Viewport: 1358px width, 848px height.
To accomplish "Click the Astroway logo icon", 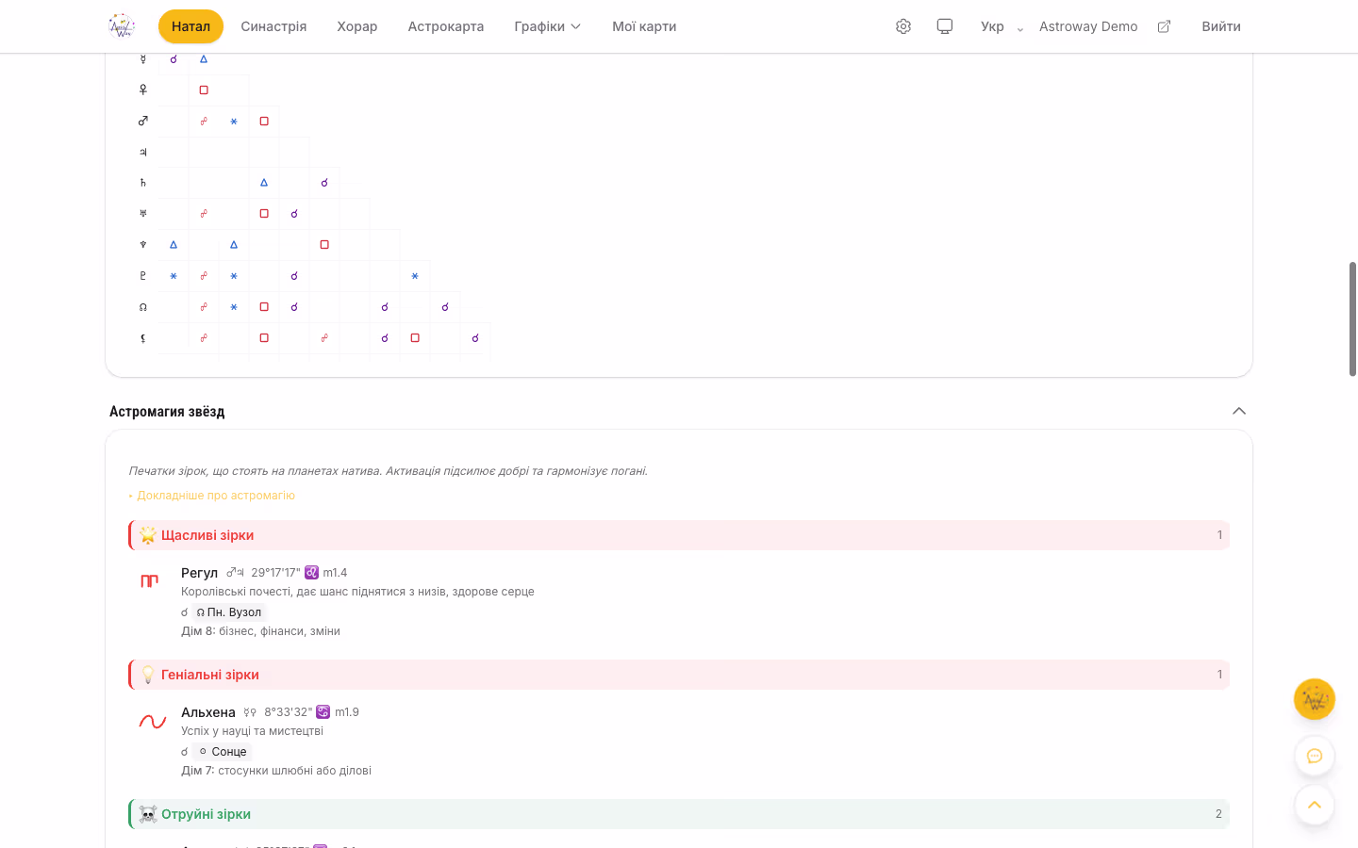I will (122, 26).
